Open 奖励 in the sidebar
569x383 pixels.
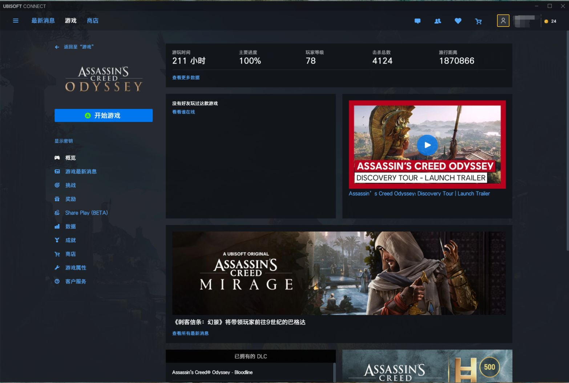click(70, 199)
